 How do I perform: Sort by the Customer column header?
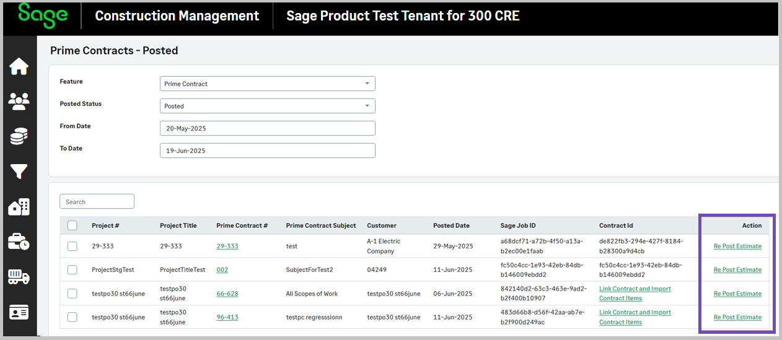pyautogui.click(x=382, y=225)
